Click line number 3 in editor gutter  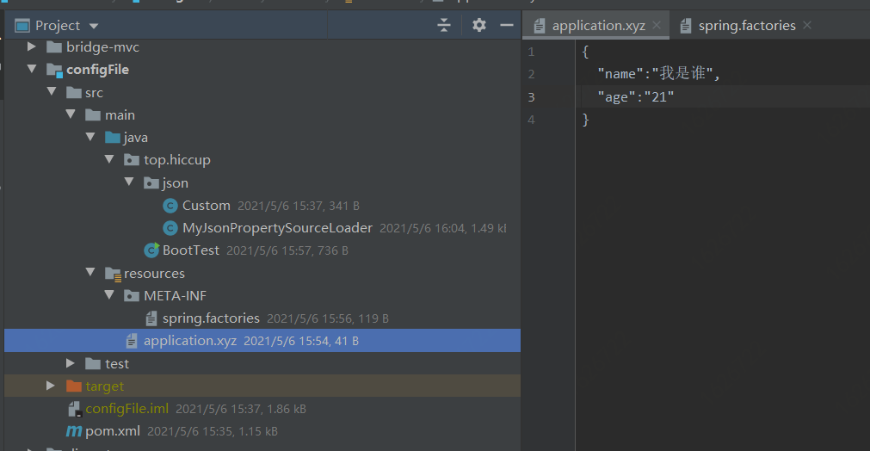tap(531, 97)
